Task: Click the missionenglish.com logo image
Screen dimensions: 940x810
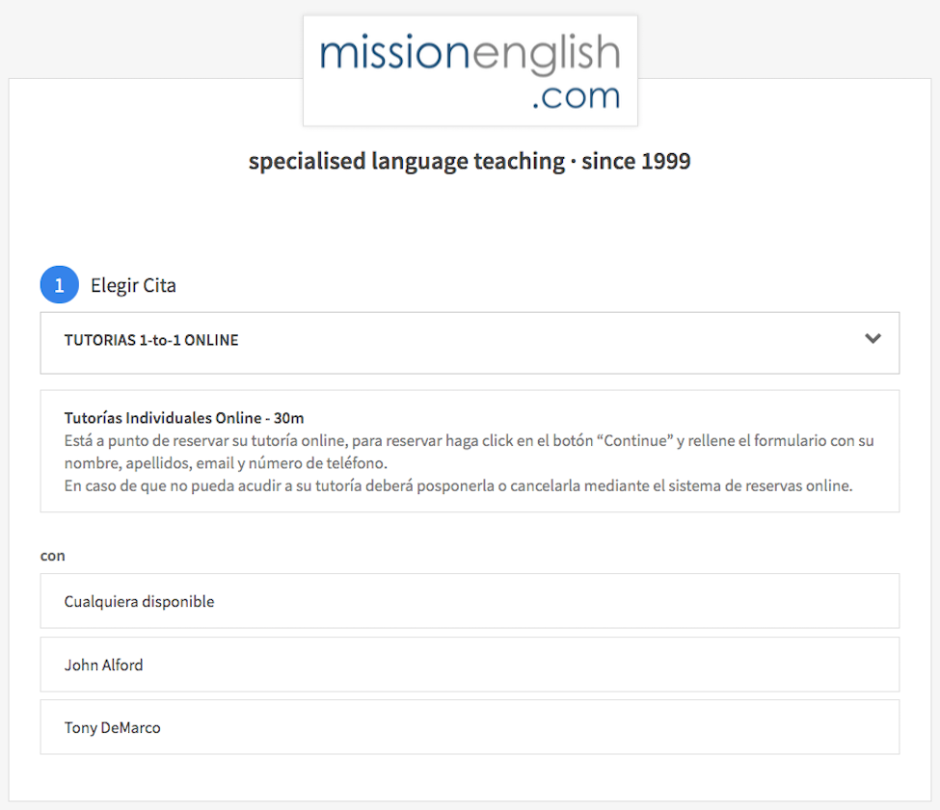Action: 470,70
